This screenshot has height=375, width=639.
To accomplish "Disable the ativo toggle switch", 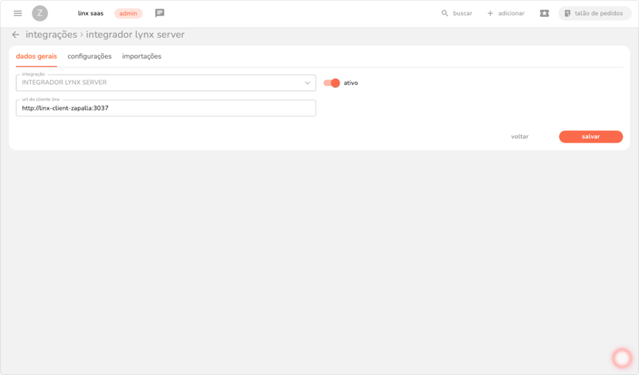I will coord(332,83).
